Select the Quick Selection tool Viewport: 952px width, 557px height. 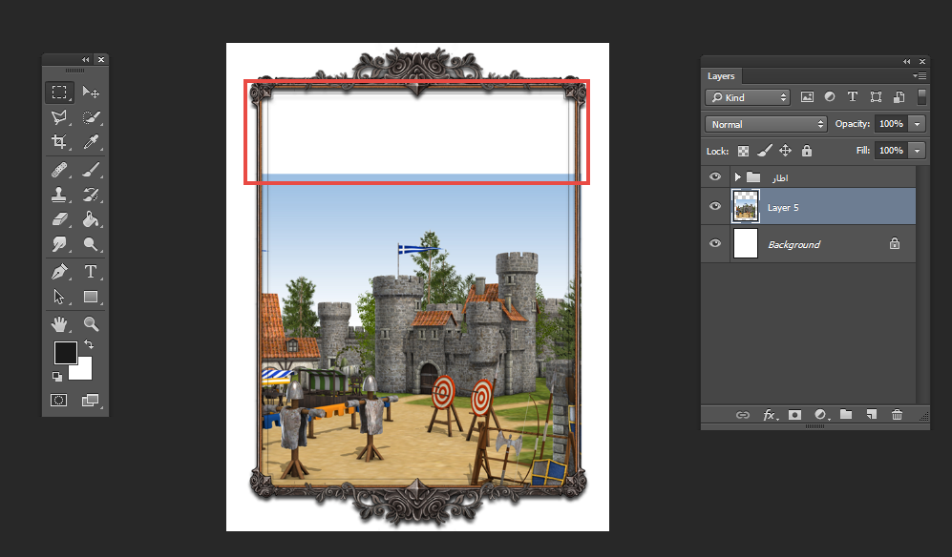point(91,117)
